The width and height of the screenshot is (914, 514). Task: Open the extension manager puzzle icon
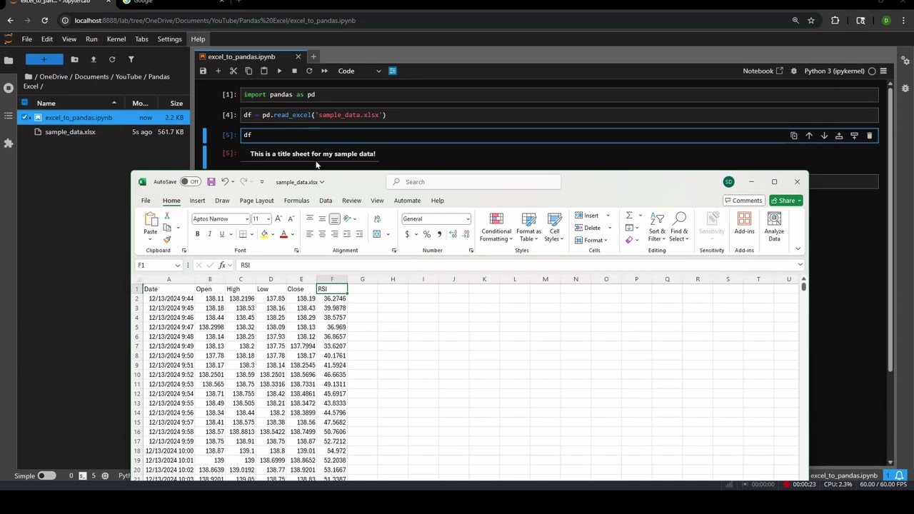pyautogui.click(x=9, y=143)
